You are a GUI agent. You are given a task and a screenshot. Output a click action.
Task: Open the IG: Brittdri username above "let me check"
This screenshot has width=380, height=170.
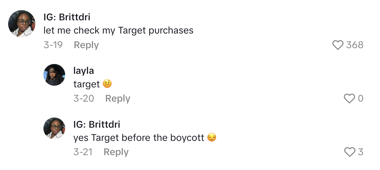[x=67, y=17]
